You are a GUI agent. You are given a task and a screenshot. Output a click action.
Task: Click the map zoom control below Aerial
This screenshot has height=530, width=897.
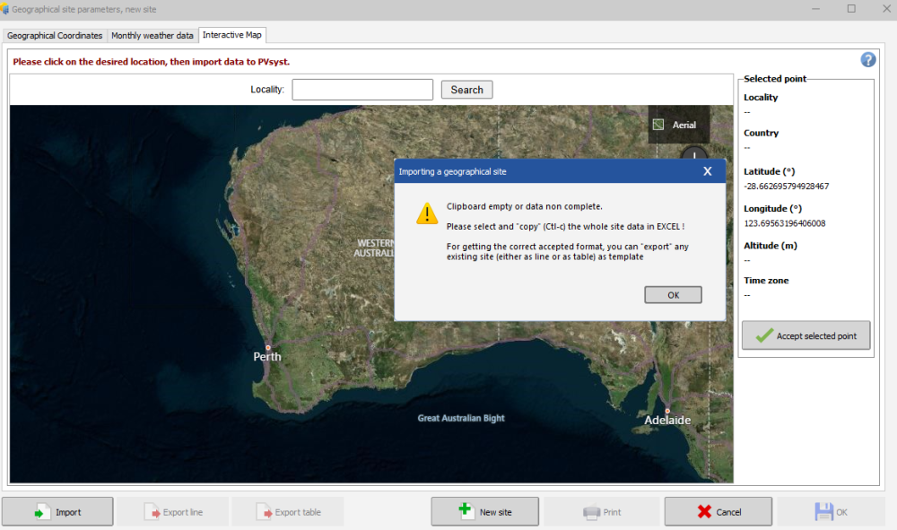pos(695,154)
